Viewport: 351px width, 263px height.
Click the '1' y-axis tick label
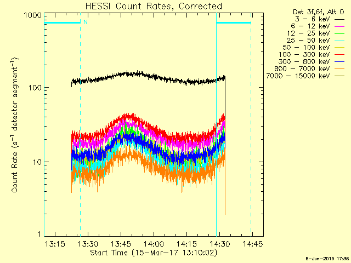(39, 234)
